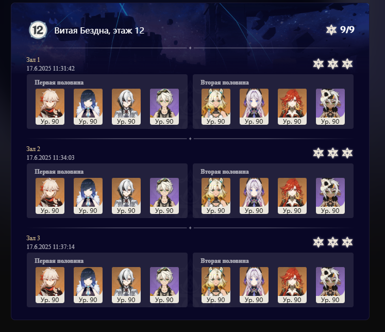Click last star of Зал 3 rating
Screen dimensions: 385x332
tap(347, 242)
